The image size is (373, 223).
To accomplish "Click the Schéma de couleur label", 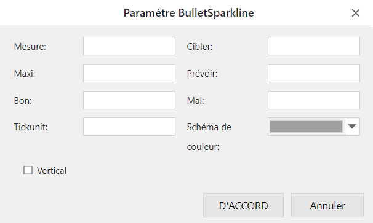I will [209, 137].
